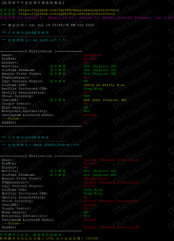Click the red 'Failed' beside IPv4 Instagram Licensed Audio
This screenshot has width=174, height=241.
[x=90, y=115]
